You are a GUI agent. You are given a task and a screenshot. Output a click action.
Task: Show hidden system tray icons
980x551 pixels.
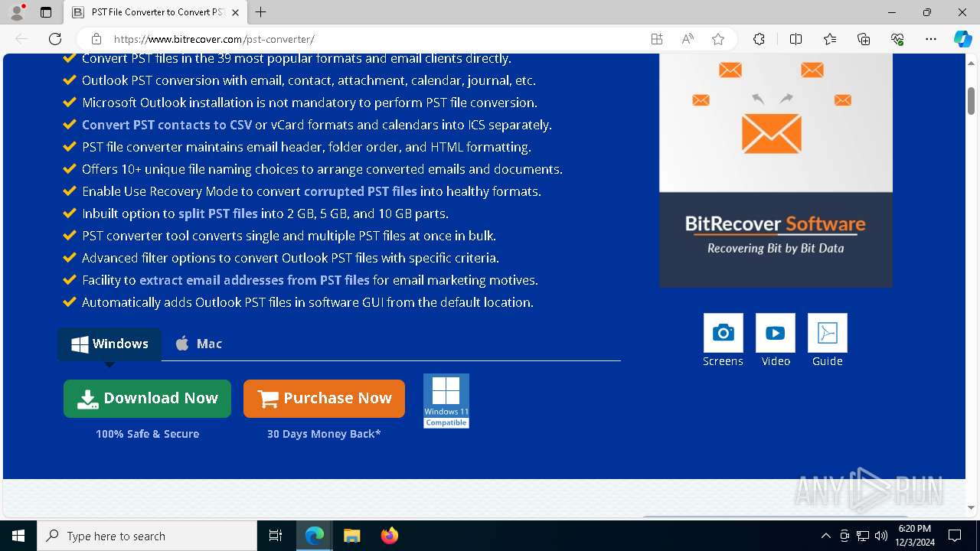[x=825, y=536]
